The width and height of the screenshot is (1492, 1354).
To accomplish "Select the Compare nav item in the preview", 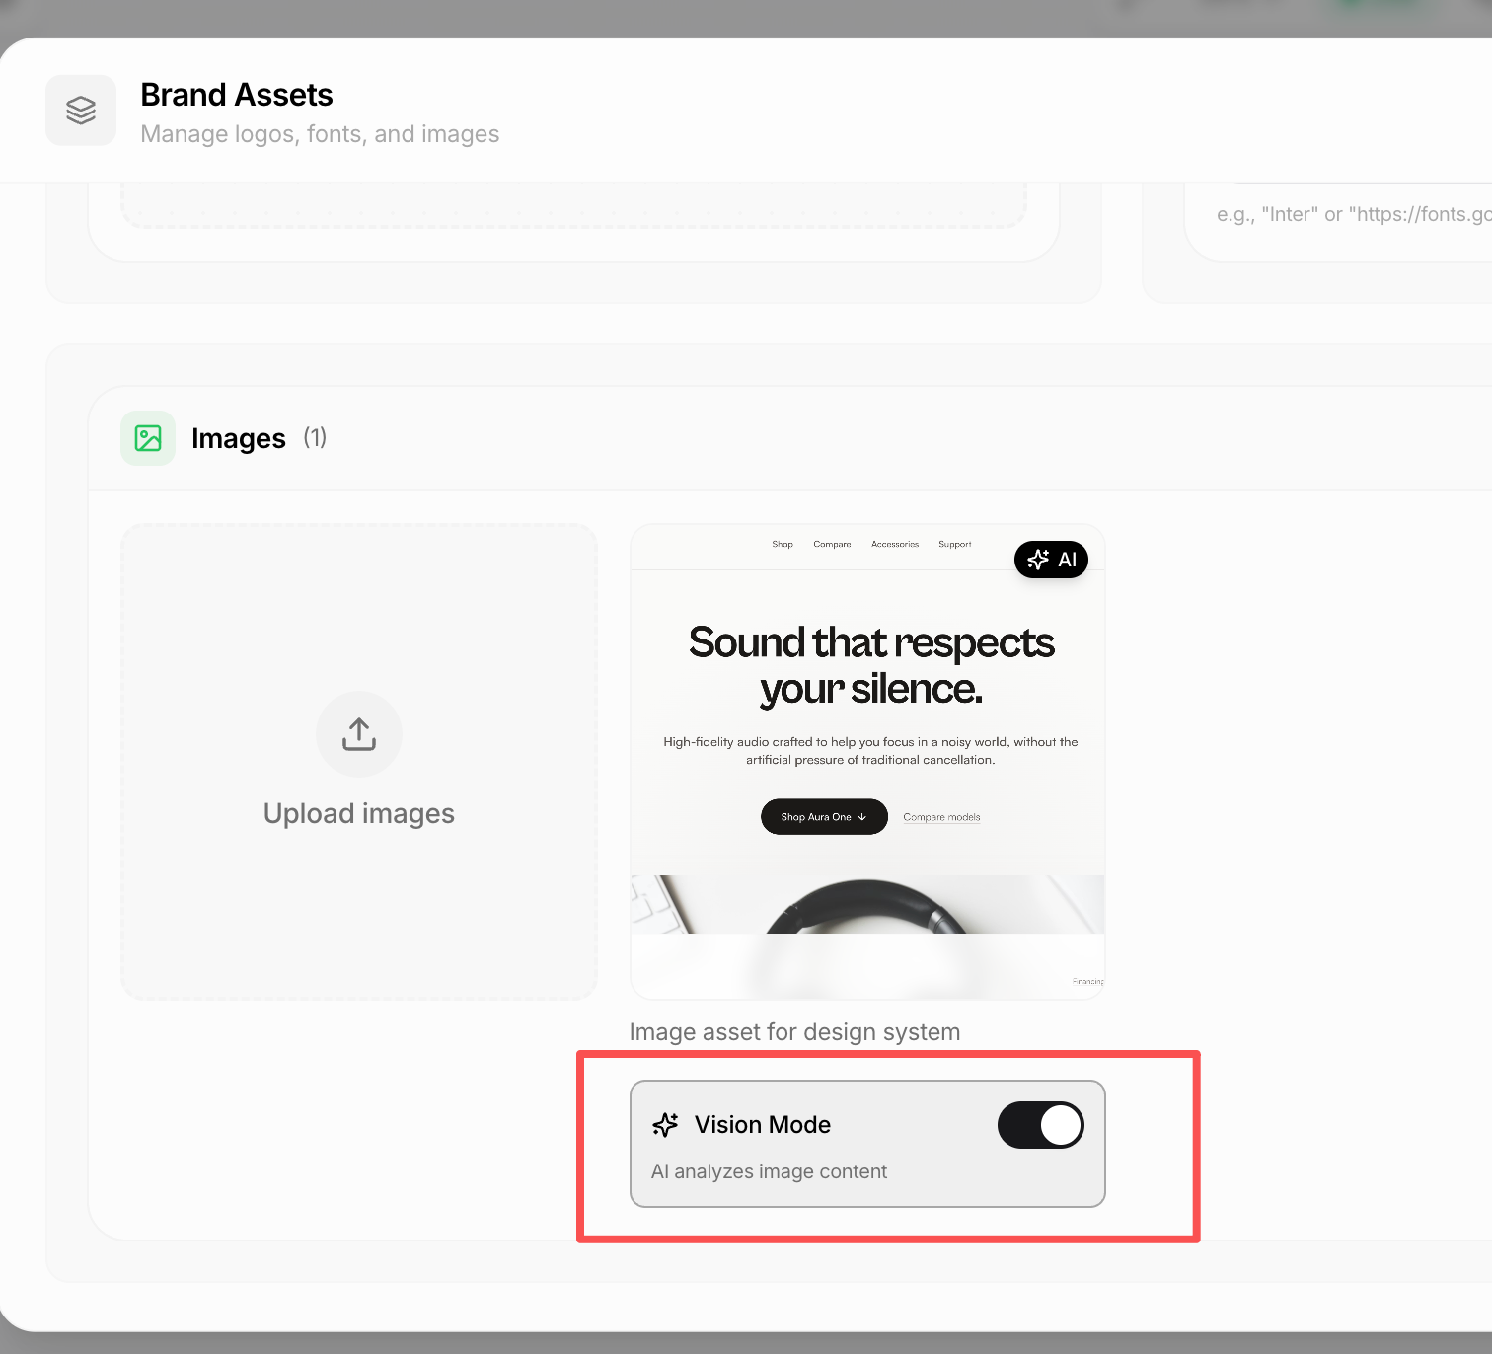I will pos(831,544).
